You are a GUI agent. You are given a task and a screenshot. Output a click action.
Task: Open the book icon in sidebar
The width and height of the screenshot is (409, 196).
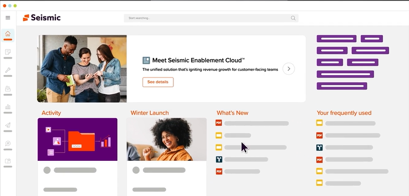8,161
